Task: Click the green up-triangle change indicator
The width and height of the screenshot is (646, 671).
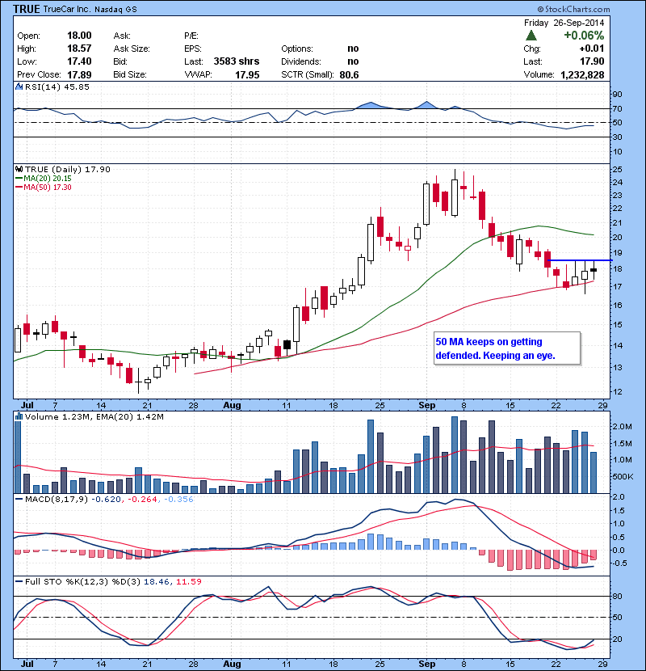Action: pos(531,36)
